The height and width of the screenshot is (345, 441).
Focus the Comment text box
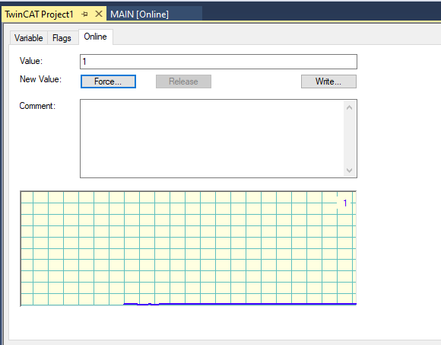tap(212, 139)
